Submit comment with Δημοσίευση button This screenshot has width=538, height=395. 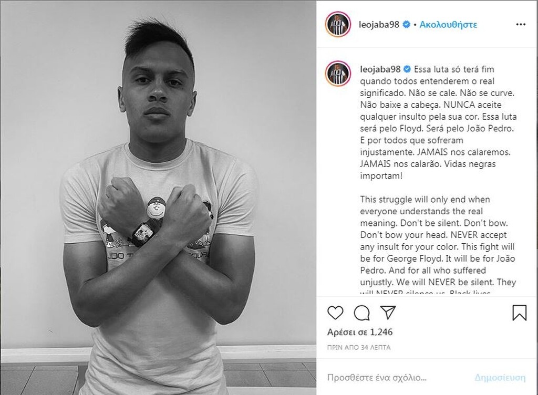tap(500, 378)
